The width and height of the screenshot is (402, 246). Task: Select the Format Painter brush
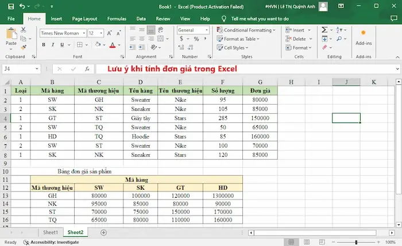pos(24,48)
